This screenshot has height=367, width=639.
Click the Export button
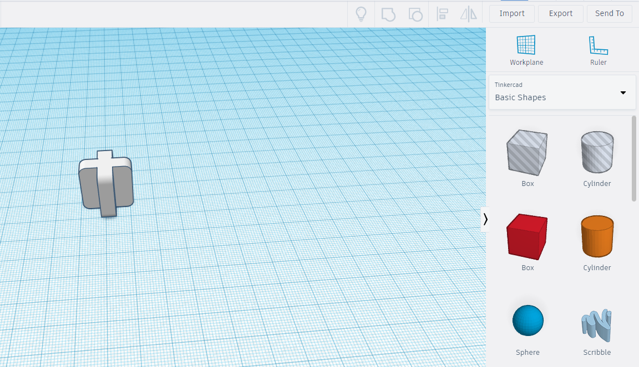pos(561,13)
